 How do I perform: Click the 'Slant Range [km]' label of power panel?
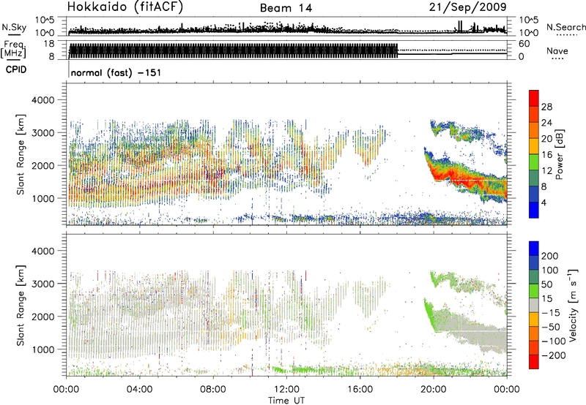coord(21,154)
